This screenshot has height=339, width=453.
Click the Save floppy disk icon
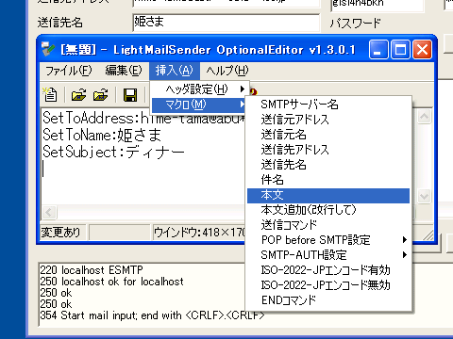130,94
